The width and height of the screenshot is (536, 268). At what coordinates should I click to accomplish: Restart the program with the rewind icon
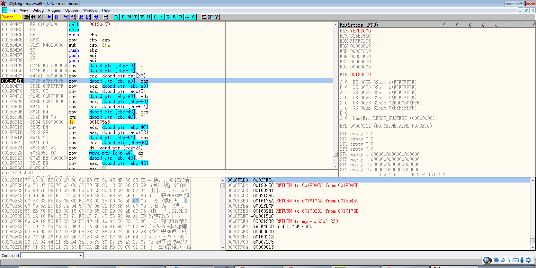pyautogui.click(x=33, y=17)
